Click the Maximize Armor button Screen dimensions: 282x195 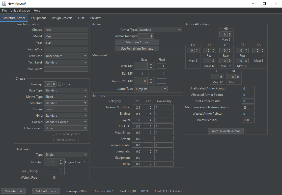tap(137, 42)
